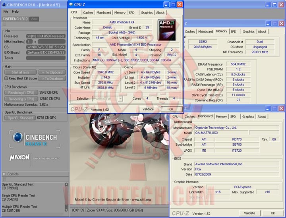The width and height of the screenshot is (286, 218).
Task: Run Rendering (x CPU) benchmark
Action: 21,99
